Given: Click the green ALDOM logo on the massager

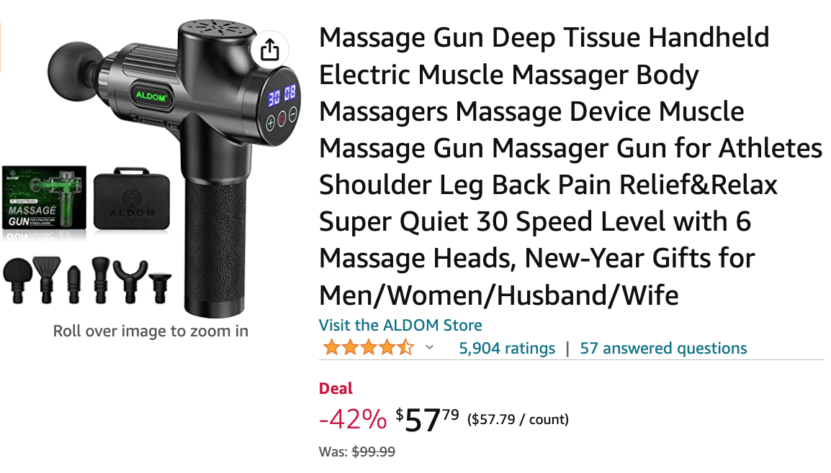Looking at the screenshot, I should point(151,96).
